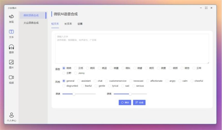Choose the 晓秋 voice radio button

123,68
